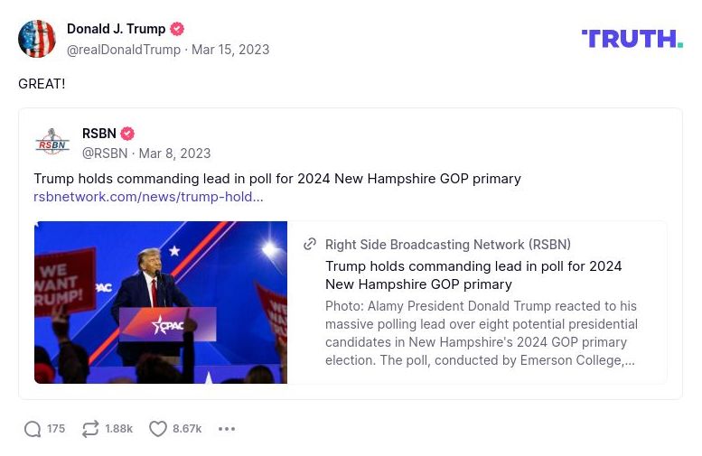This screenshot has width=702, height=456.
Task: Click the RSBN logo avatar
Action: coord(52,143)
